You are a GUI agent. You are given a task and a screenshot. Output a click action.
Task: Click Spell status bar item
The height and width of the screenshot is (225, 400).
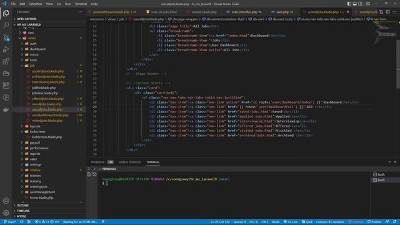click(307, 222)
